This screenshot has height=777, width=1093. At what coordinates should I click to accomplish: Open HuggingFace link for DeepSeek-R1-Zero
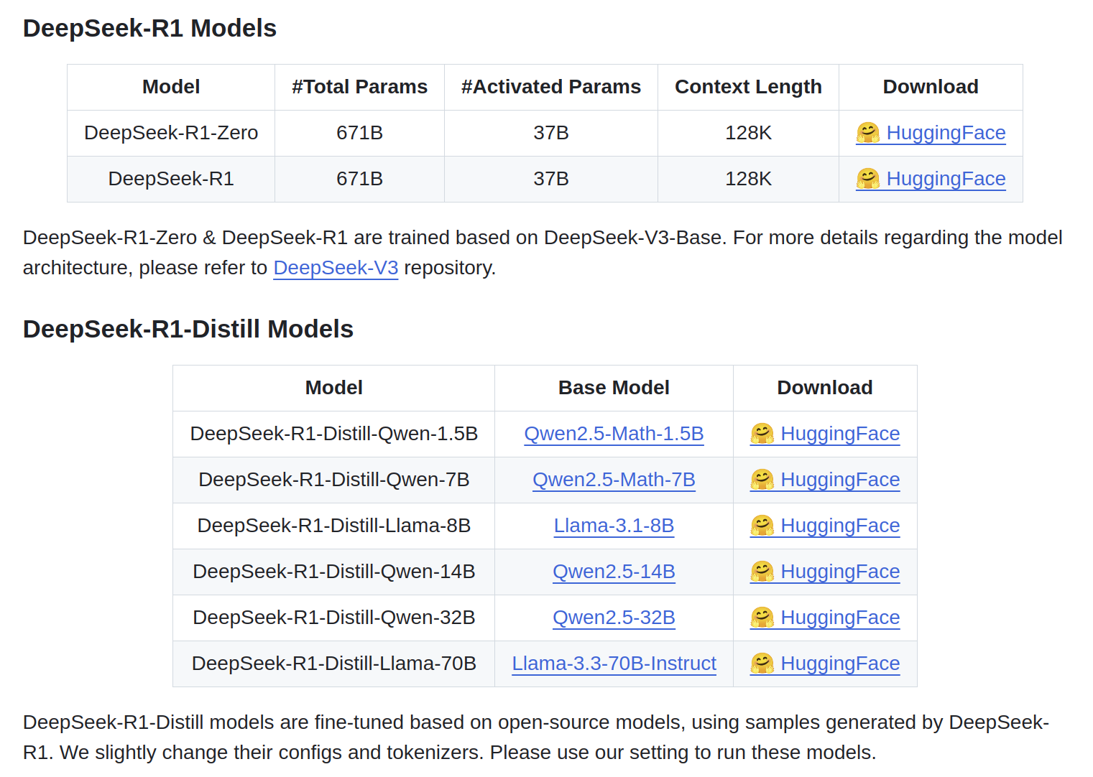pyautogui.click(x=946, y=133)
